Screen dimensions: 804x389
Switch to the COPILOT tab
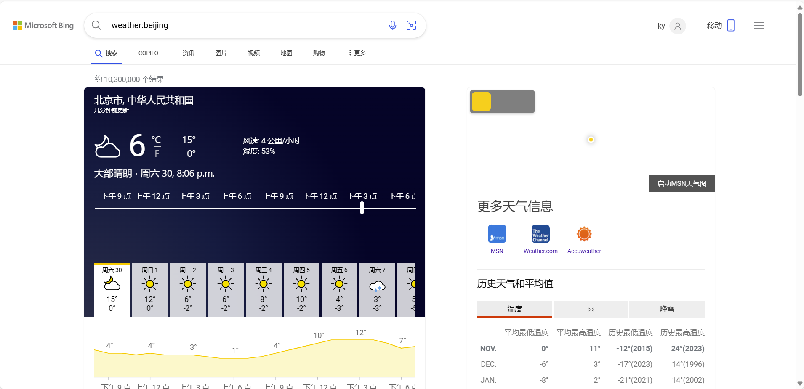point(150,53)
